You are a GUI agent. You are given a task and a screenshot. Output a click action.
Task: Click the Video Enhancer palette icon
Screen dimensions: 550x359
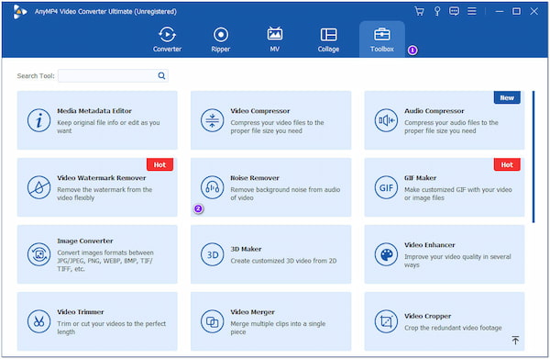(386, 254)
